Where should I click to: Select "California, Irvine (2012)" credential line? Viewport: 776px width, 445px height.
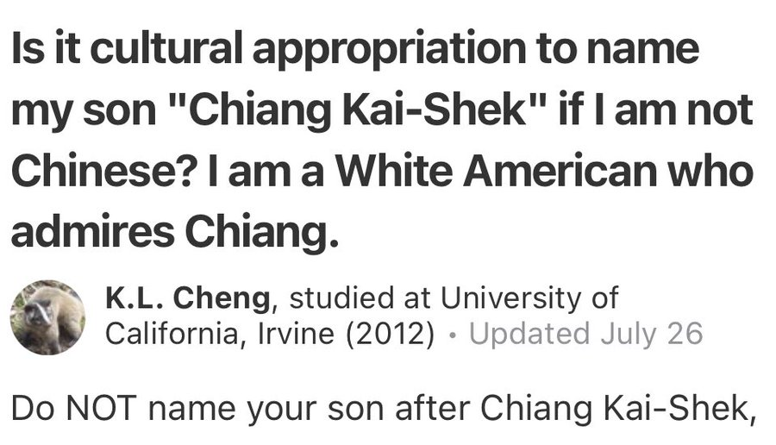tap(269, 334)
